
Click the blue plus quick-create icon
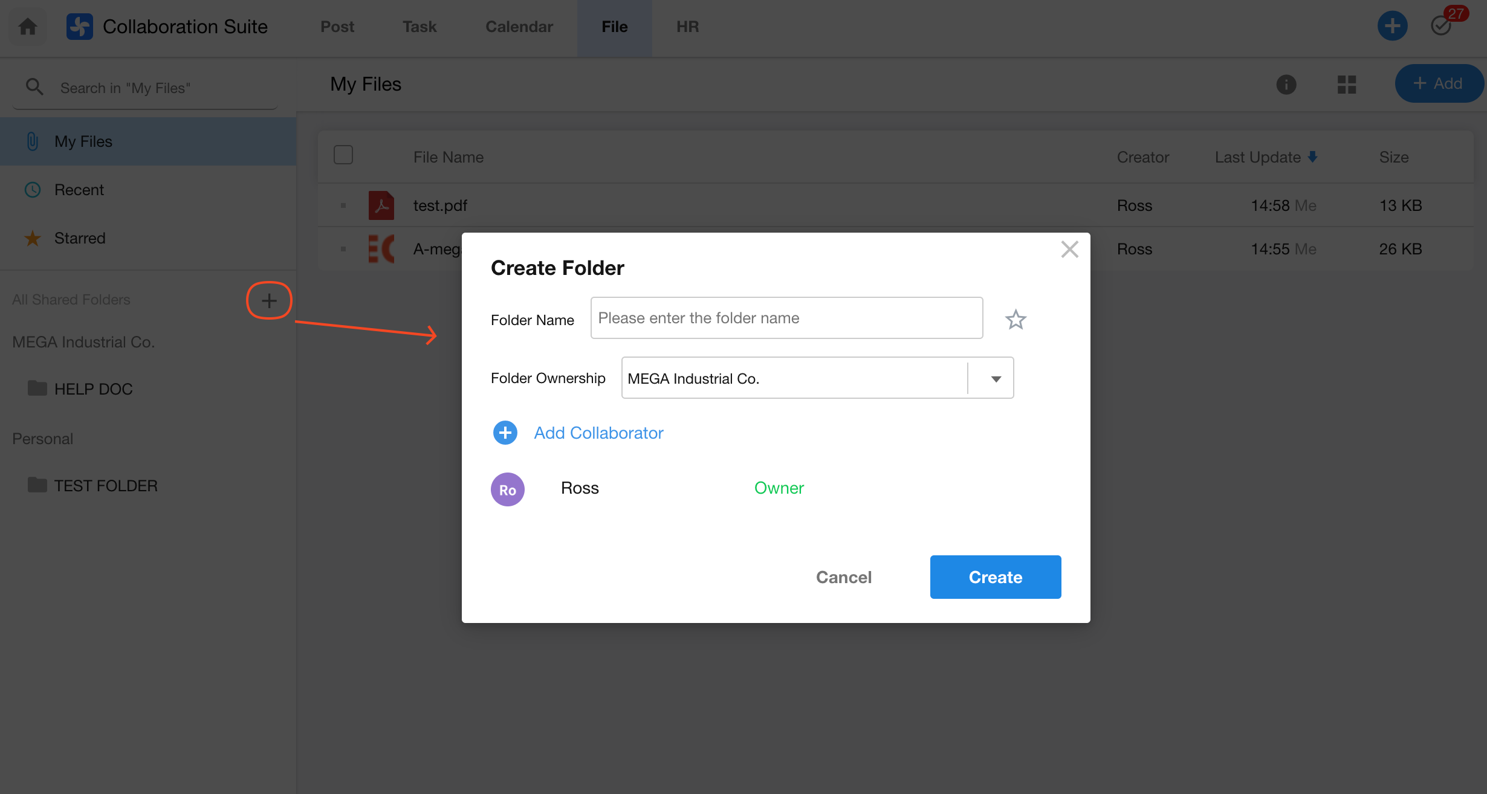click(1392, 26)
